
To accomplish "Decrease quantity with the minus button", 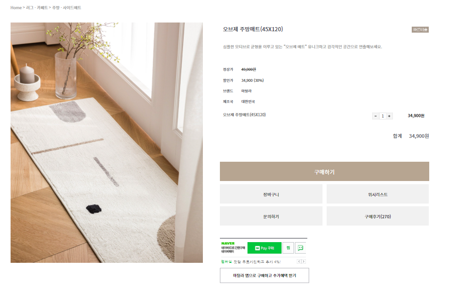I will point(375,116).
